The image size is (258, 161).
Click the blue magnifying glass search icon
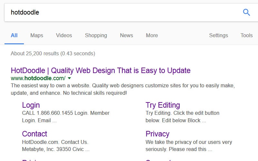pos(246,12)
